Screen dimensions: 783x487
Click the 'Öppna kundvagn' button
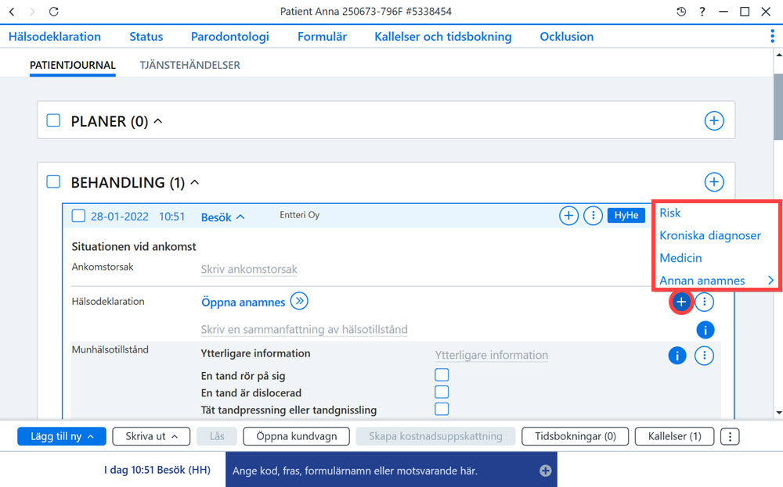tap(297, 436)
